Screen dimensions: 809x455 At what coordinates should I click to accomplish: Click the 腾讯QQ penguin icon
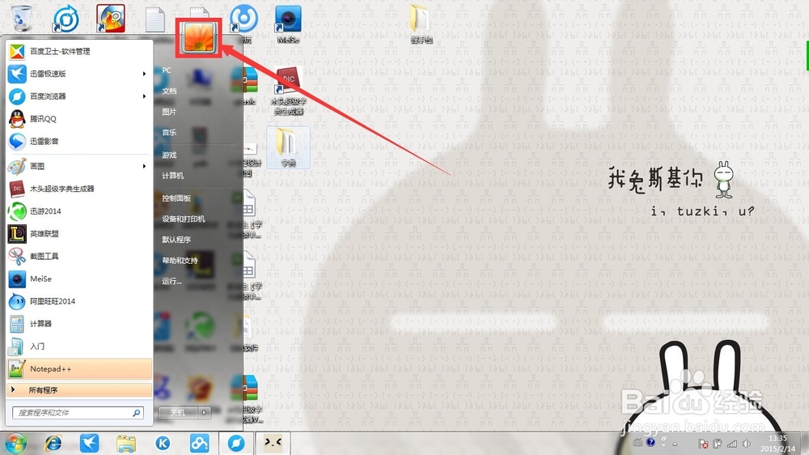tap(17, 119)
